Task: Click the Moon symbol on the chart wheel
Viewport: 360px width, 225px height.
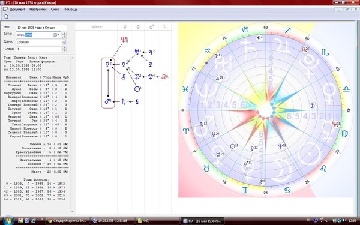Action: click(313, 106)
